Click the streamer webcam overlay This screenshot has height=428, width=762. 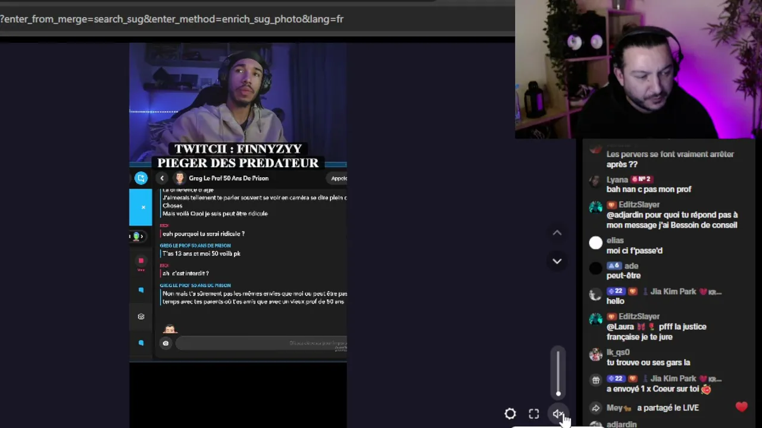[x=638, y=69]
